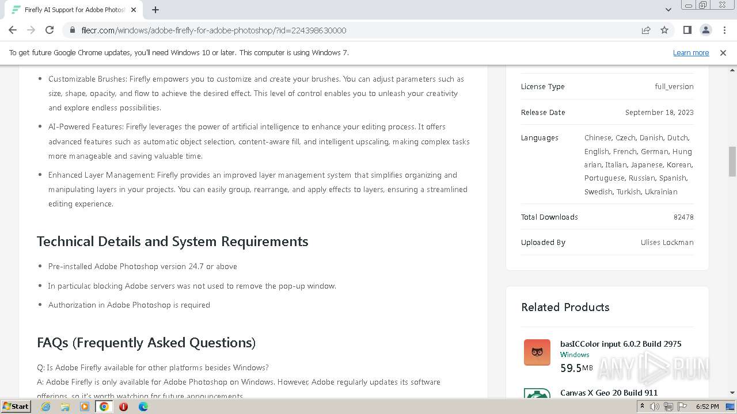Close the Firefly AI Support tab
This screenshot has height=414, width=737.
pyautogui.click(x=134, y=10)
